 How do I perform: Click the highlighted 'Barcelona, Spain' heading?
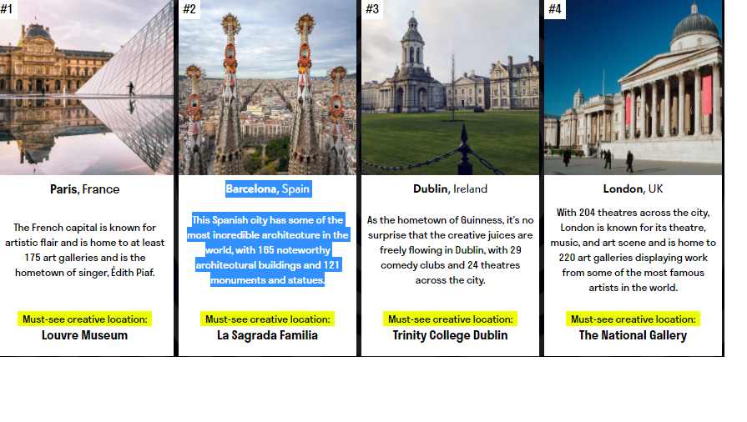click(x=268, y=188)
